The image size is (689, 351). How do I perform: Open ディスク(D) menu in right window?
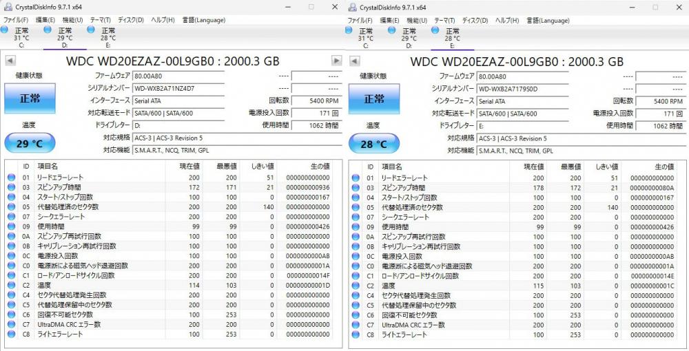point(475,21)
